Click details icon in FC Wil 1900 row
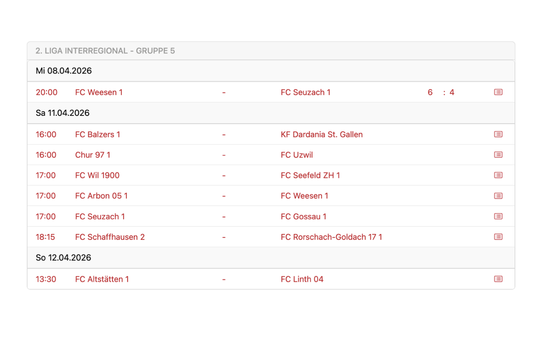Image resolution: width=538 pixels, height=344 pixels. point(498,176)
